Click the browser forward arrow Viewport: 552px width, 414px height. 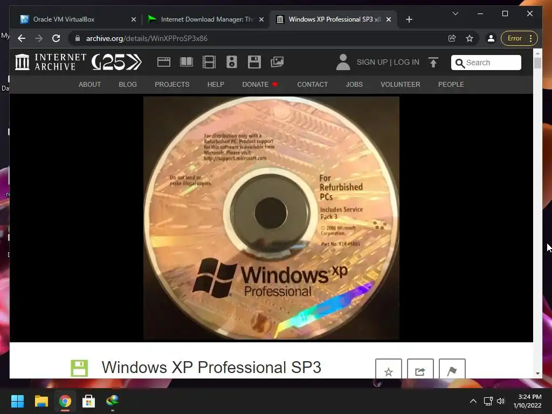39,38
